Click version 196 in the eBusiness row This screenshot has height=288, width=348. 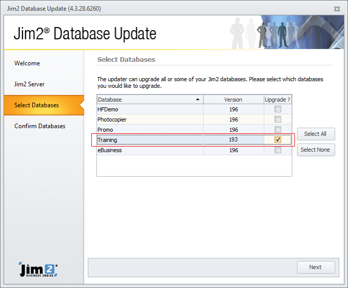point(234,150)
